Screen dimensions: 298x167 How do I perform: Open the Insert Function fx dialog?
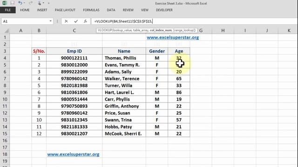tap(86, 21)
